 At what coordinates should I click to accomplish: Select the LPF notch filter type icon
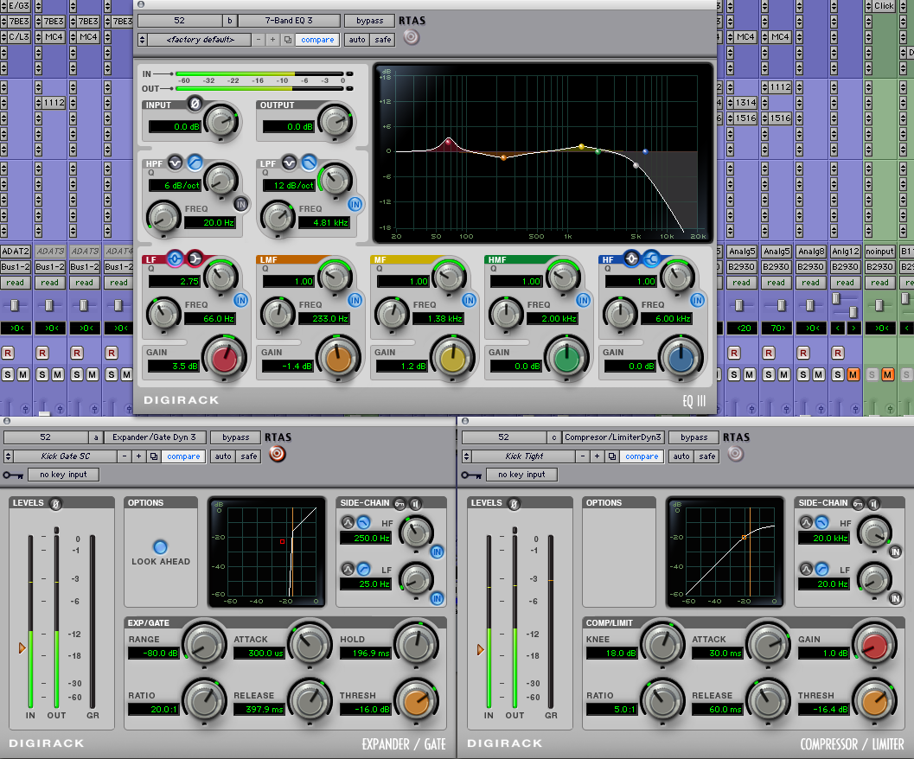click(x=289, y=163)
